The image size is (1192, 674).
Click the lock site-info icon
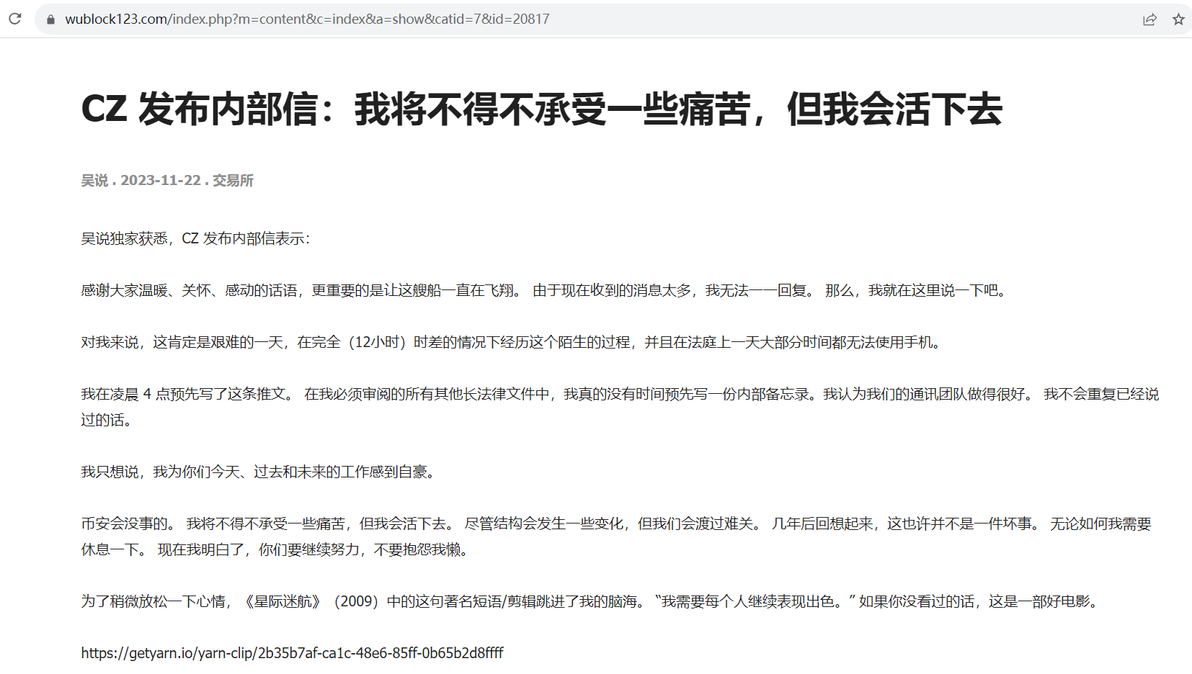(50, 19)
